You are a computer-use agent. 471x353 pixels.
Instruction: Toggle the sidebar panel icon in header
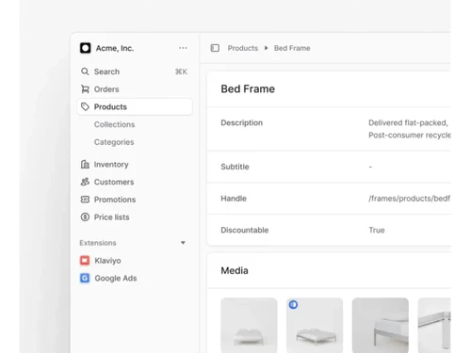(215, 48)
